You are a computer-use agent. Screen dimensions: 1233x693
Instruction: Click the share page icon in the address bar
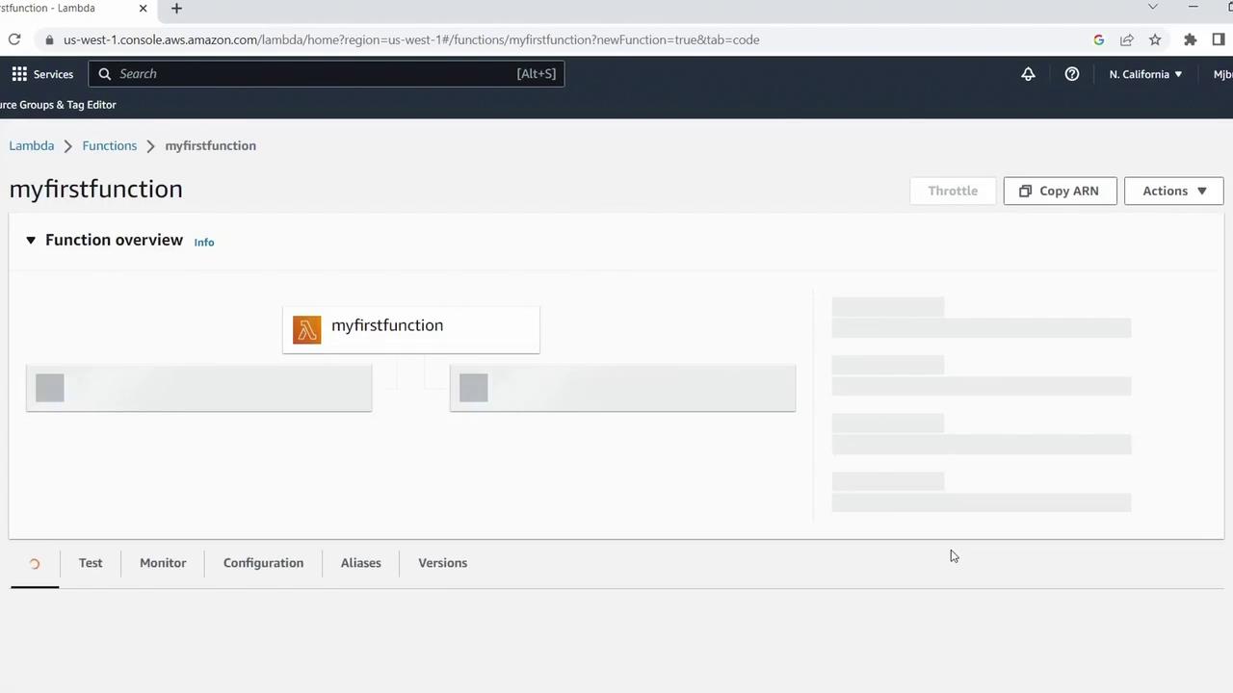[1126, 39]
